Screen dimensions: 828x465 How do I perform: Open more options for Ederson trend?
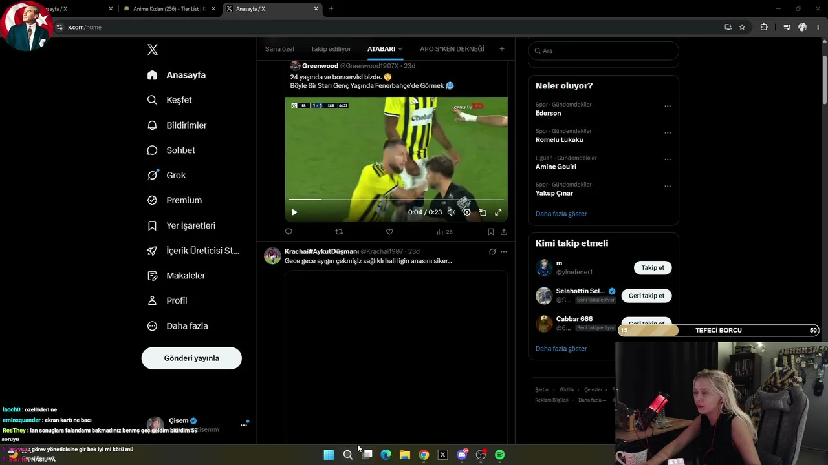click(x=668, y=106)
